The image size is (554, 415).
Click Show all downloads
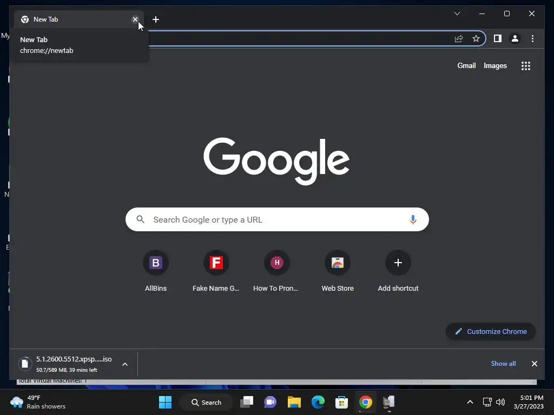tap(503, 364)
